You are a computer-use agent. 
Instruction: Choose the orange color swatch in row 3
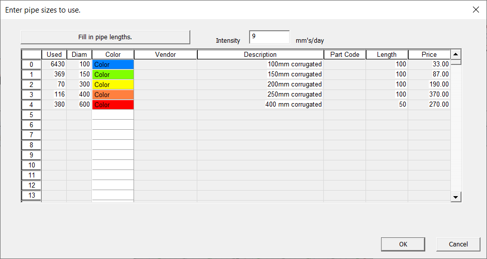(x=113, y=95)
